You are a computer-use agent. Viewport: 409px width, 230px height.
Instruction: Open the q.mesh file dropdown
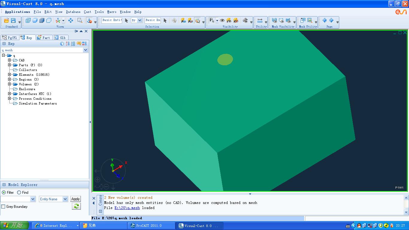pyautogui.click(x=86, y=50)
